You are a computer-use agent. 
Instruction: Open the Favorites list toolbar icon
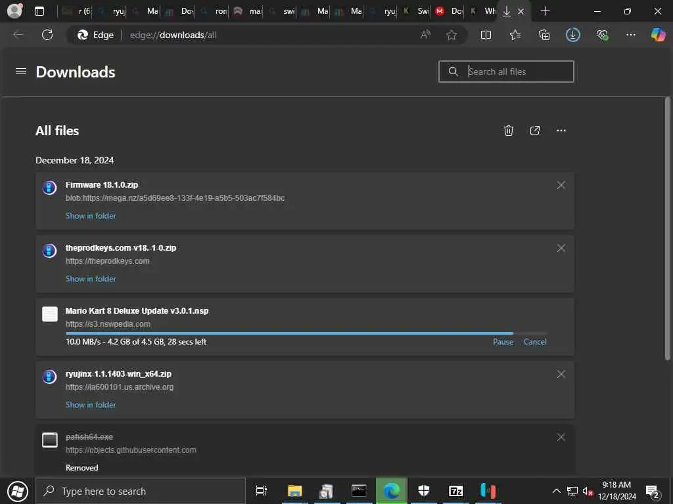[x=515, y=35]
